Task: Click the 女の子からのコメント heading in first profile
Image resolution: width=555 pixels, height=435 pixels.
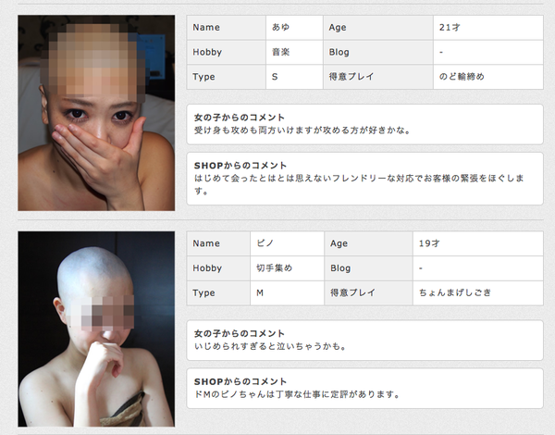Action: [239, 118]
